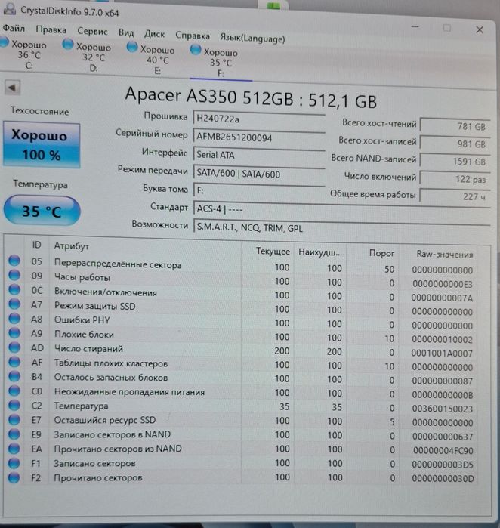Click the features field S.M.A.R.T., NCQ, TRIM, GPL
This screenshot has height=528, width=500.
341,227
